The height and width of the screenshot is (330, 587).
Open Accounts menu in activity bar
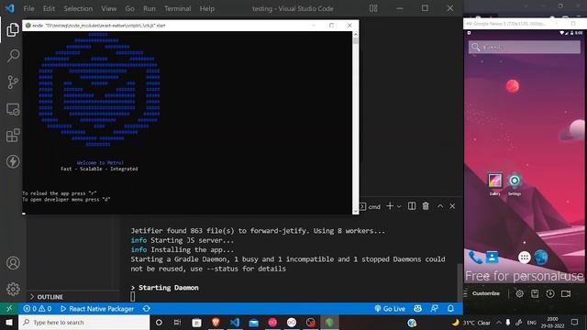(13, 263)
